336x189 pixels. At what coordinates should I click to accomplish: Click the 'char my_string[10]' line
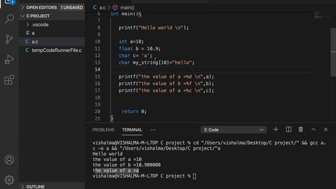point(156,62)
